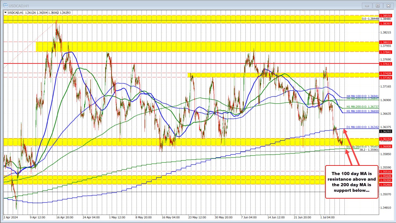The height and width of the screenshot is (223, 396).
Task: Select the H1 MA:100:0:0: 1.36650 label
Action: [362, 111]
